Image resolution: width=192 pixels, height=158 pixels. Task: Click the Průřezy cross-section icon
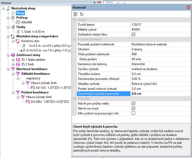(13, 18)
